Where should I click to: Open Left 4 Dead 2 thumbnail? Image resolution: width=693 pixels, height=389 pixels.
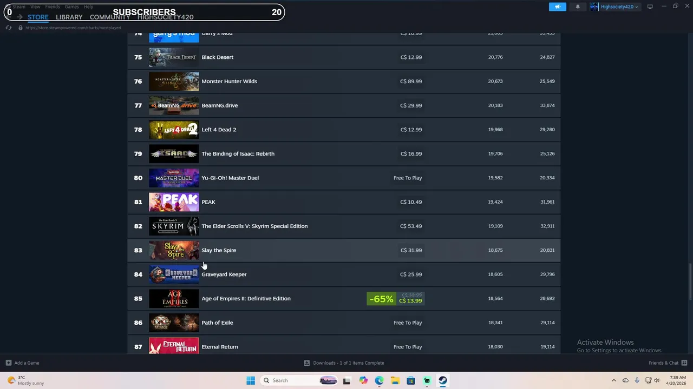(174, 130)
